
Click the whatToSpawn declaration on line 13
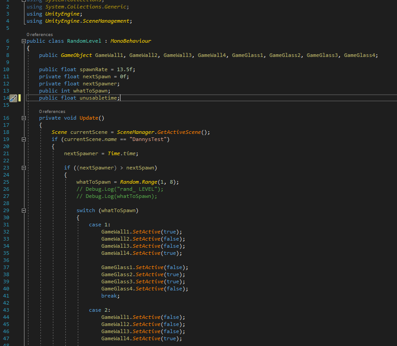pos(75,91)
